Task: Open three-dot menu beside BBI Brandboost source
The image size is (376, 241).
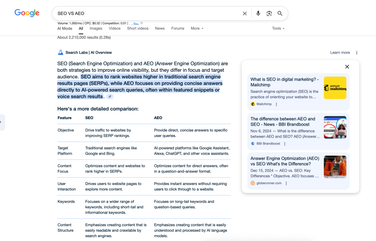Action: pos(285,144)
